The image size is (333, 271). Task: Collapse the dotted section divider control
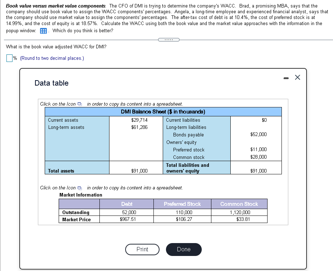click(x=168, y=40)
